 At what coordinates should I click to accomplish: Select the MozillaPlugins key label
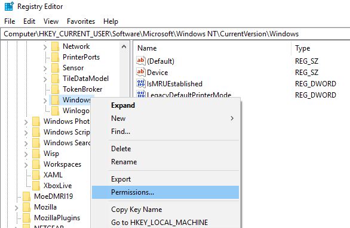point(57,217)
